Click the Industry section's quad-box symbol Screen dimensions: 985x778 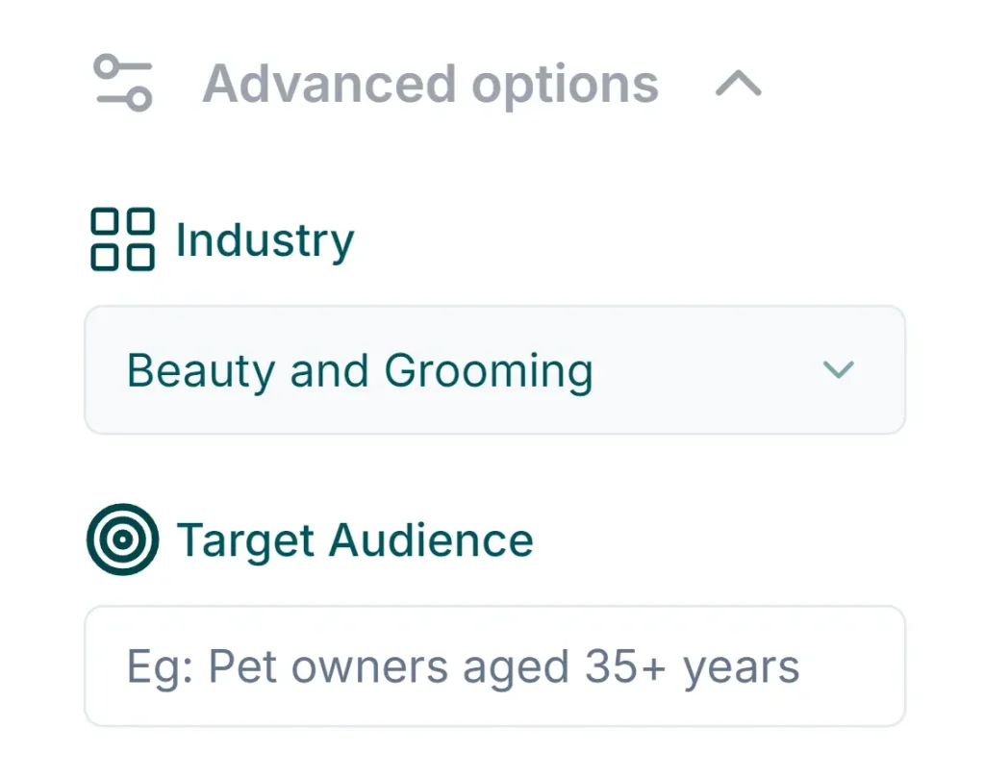[121, 238]
